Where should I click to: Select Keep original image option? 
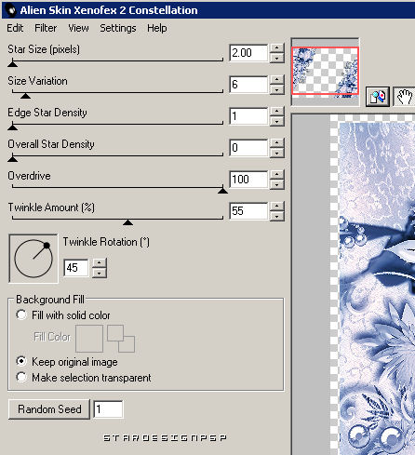[x=67, y=362]
